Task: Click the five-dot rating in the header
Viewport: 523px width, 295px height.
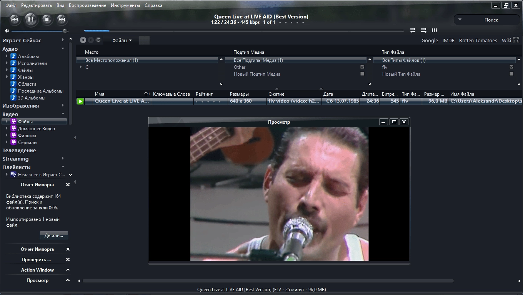Action: [291, 22]
